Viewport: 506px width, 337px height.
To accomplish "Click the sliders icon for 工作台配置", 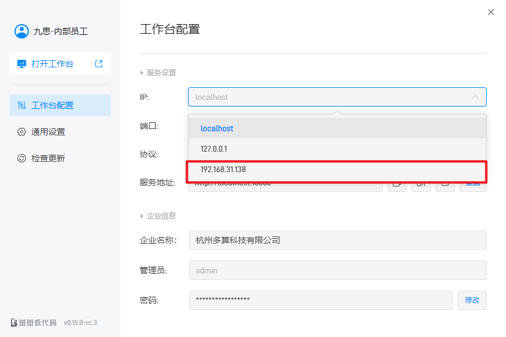I will 22,105.
